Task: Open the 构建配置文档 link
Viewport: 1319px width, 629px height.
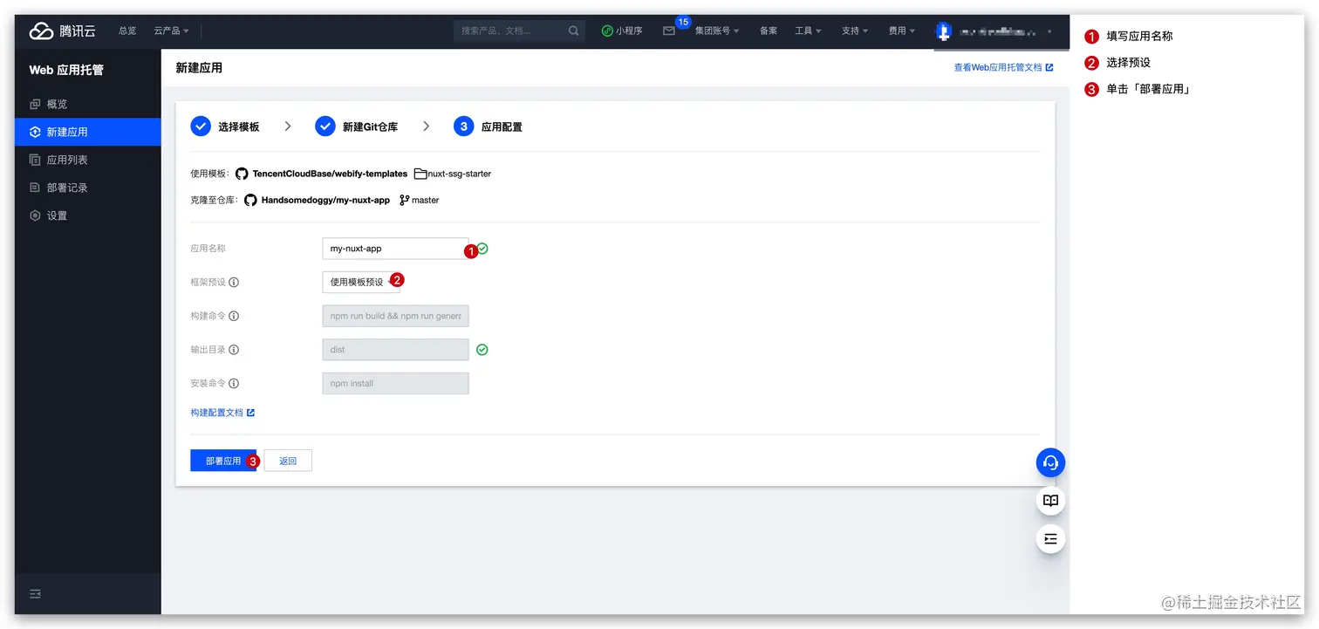Action: [222, 413]
